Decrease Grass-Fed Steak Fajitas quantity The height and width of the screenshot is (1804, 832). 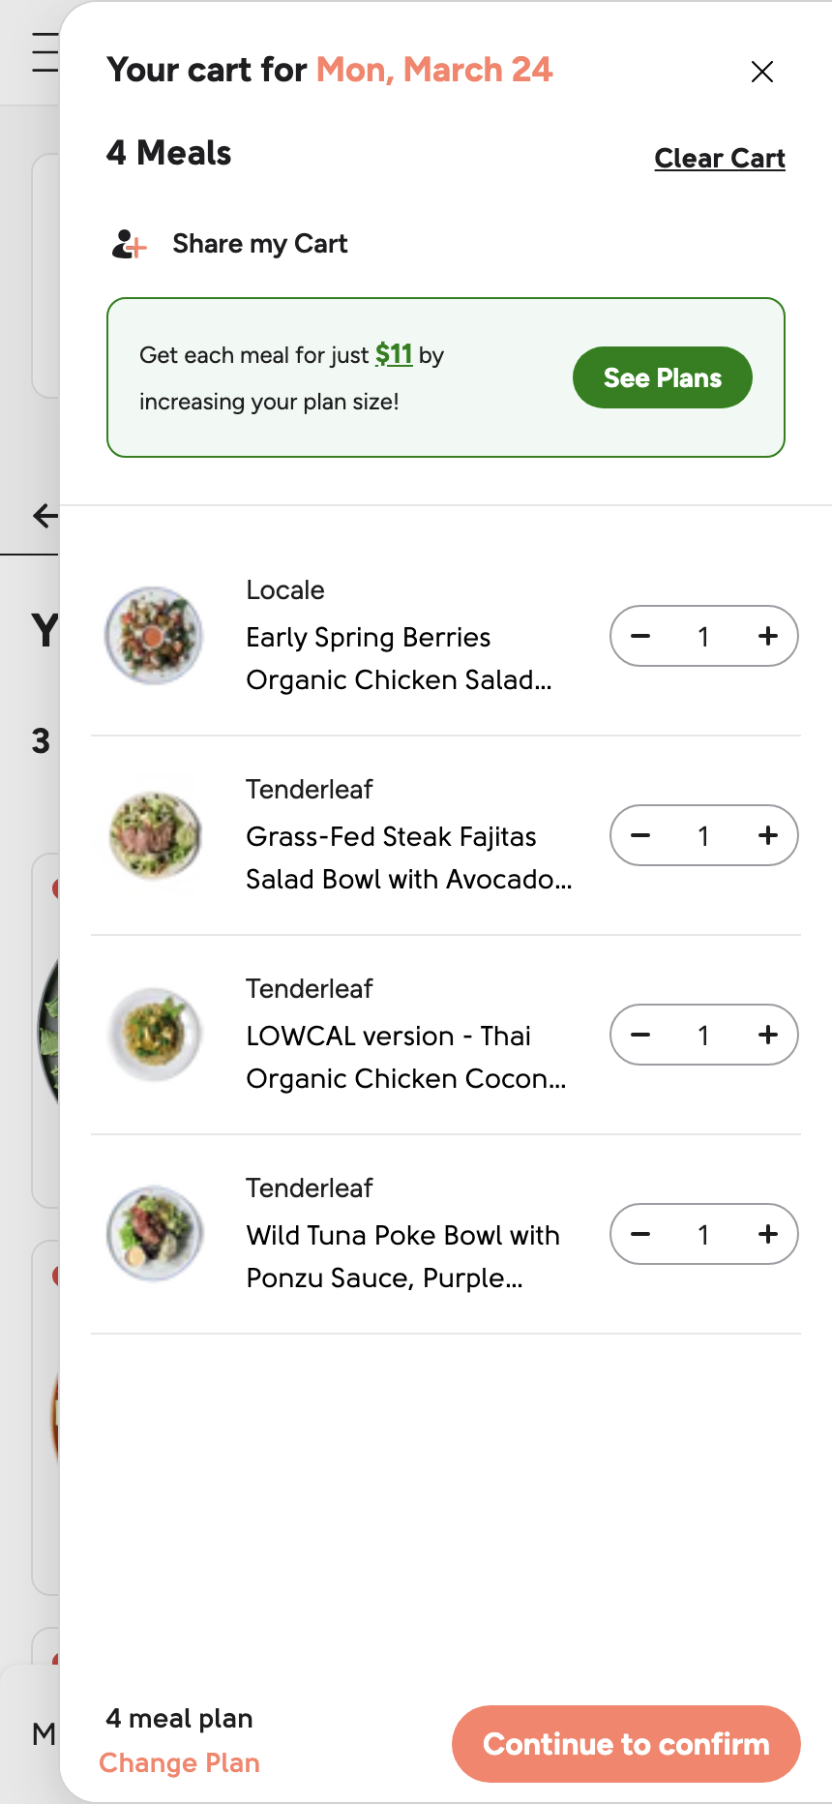pyautogui.click(x=640, y=835)
